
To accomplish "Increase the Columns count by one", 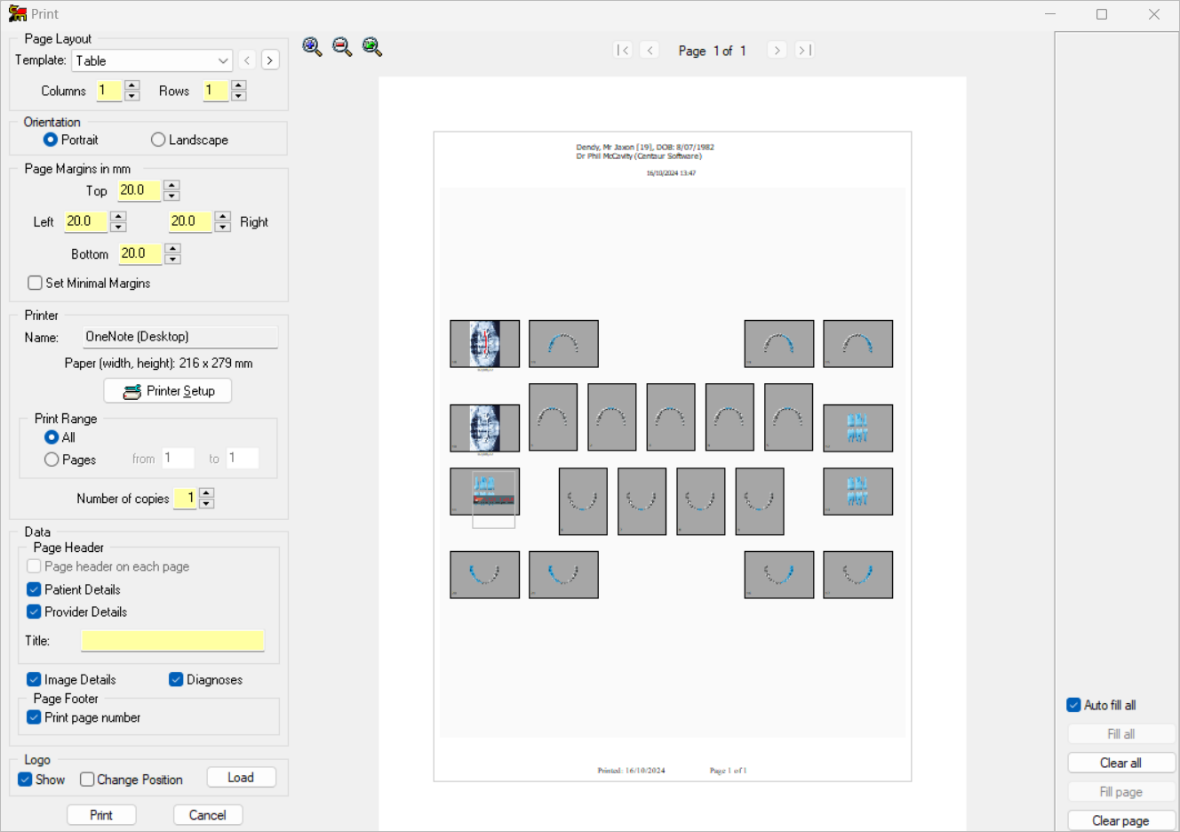I will pyautogui.click(x=132, y=85).
